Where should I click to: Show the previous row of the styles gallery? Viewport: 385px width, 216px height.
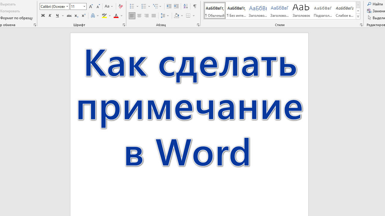click(358, 5)
